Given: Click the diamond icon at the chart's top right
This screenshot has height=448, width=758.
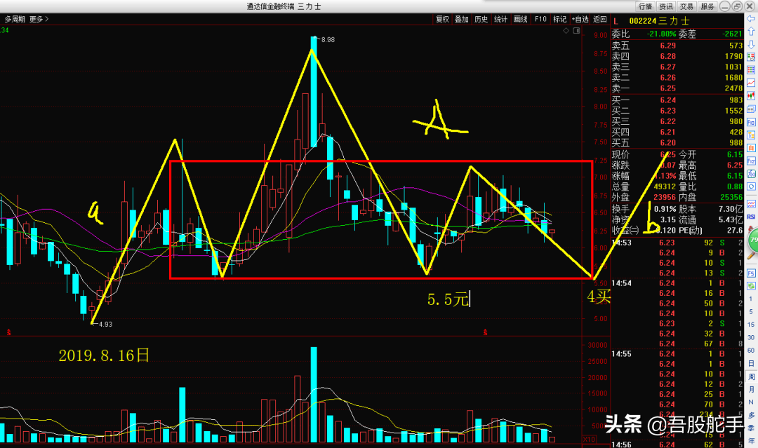Looking at the screenshot, I should 566,30.
